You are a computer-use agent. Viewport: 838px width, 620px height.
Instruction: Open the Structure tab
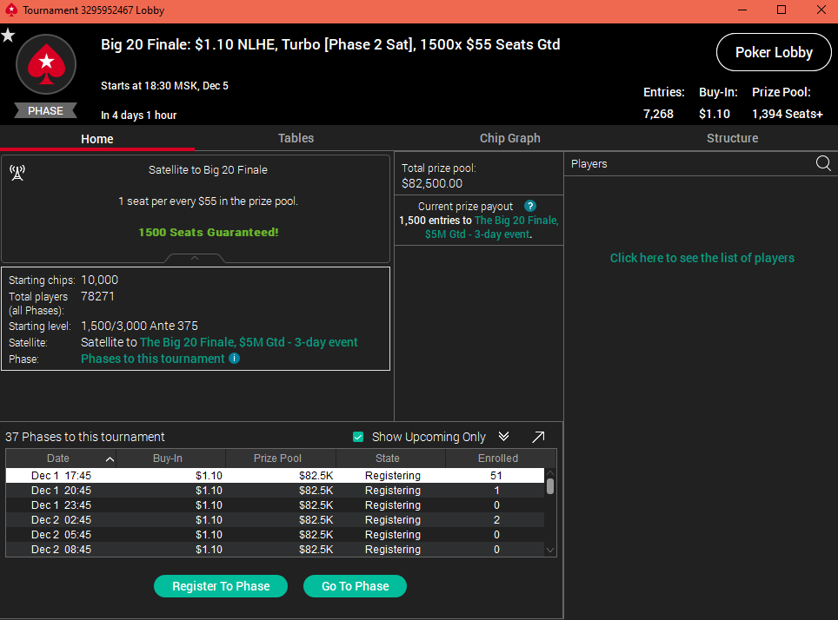(732, 138)
